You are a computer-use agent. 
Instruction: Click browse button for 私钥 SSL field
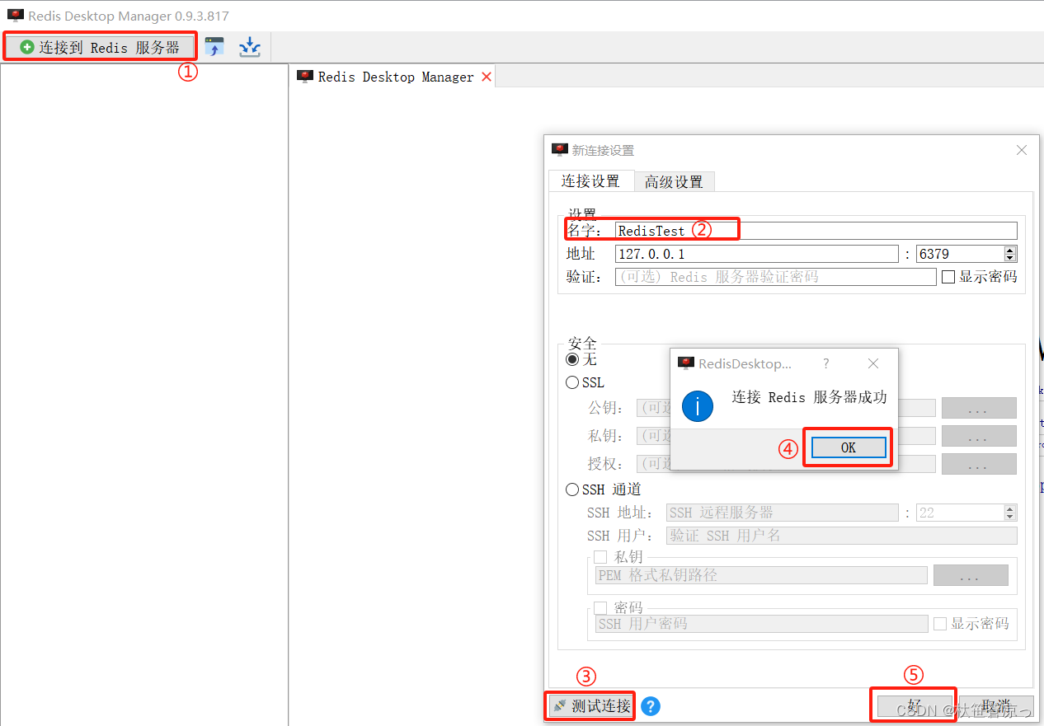(979, 436)
